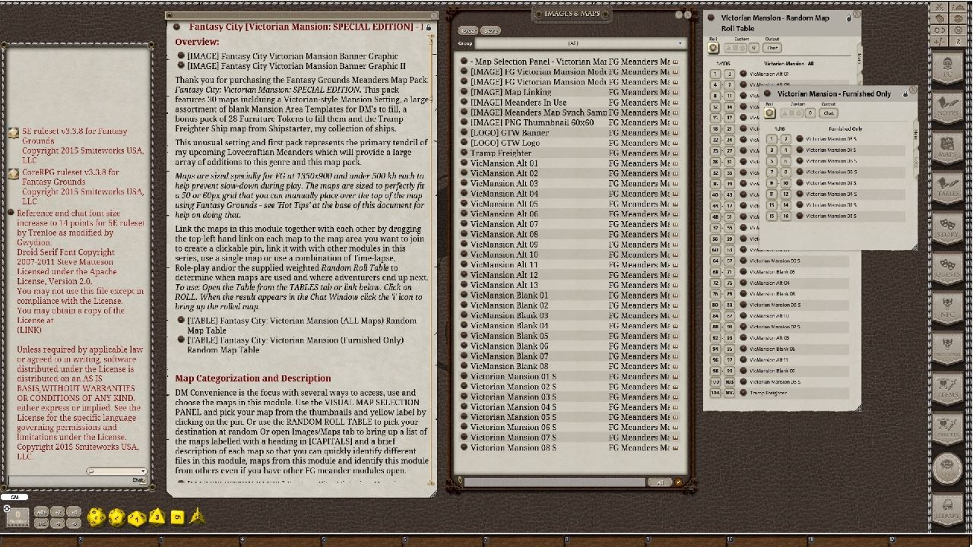The image size is (973, 547).
Task: Open the 'All' filter dropdown at the bottom of Images & Maps
Action: [660, 482]
